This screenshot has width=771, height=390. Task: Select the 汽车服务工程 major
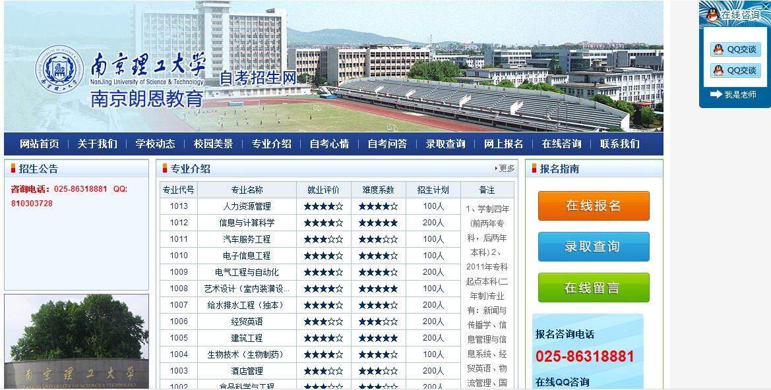[247, 239]
